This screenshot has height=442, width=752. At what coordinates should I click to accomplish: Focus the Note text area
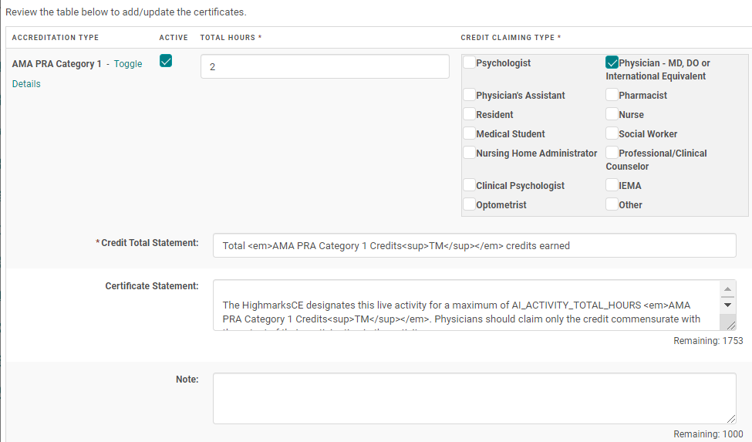474,398
